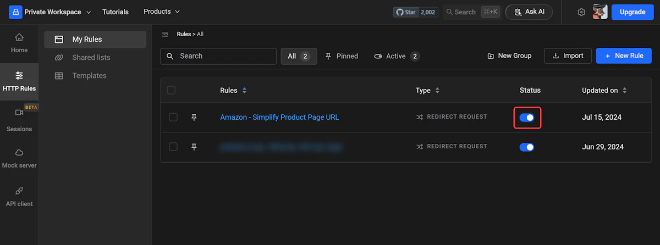Image resolution: width=660 pixels, height=245 pixels.
Task: Open Sessions recording section
Action: [x=19, y=120]
